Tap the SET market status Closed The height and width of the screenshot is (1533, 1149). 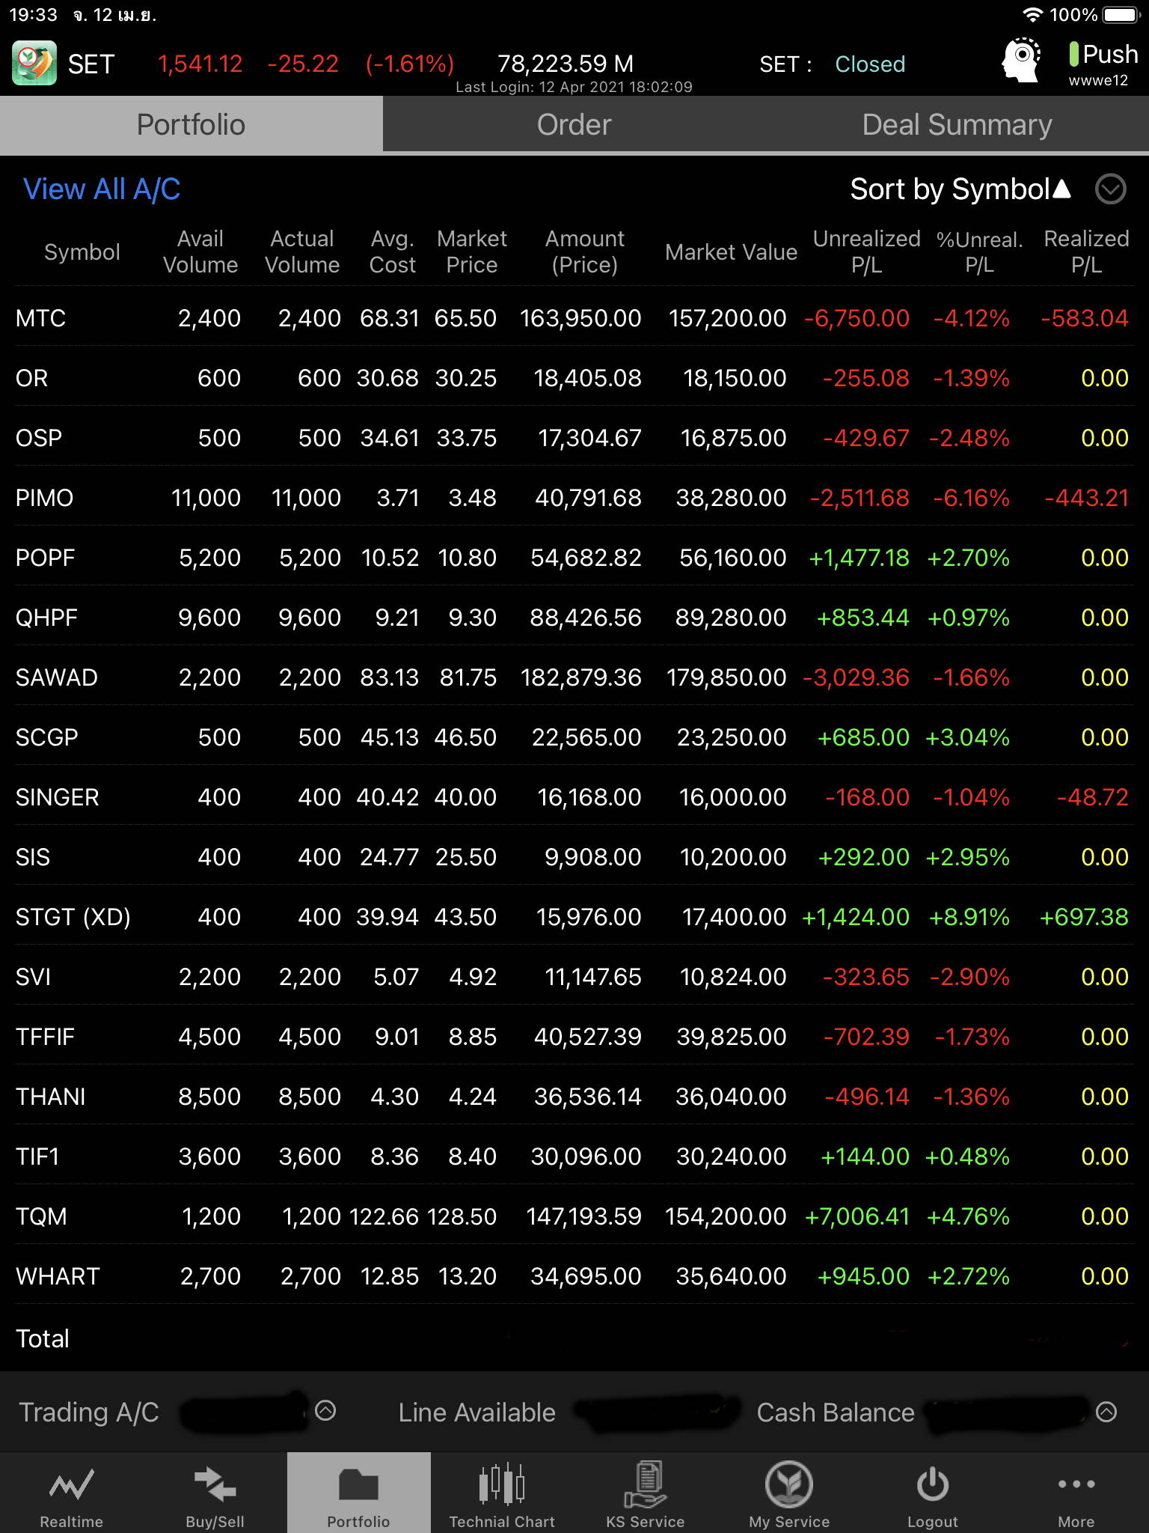click(870, 64)
